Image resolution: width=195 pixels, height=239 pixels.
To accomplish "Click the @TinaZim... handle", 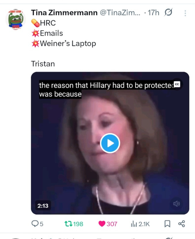I will point(120,12).
